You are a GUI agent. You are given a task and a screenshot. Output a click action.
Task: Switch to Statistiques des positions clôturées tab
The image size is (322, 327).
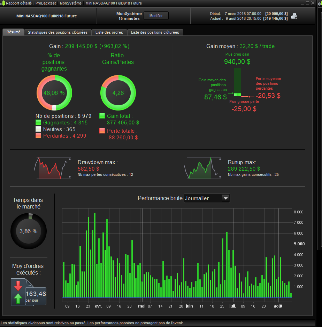[x=58, y=32]
